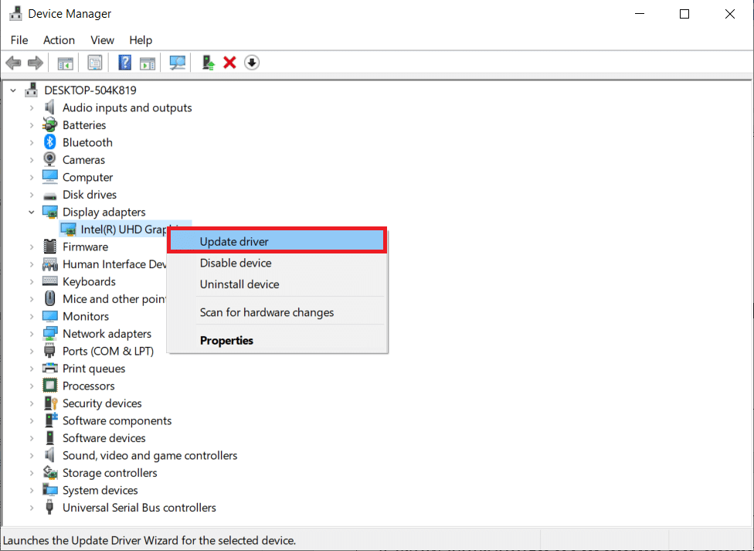Click the Back arrow toolbar icon
Screen dimensions: 754x551
coord(13,63)
